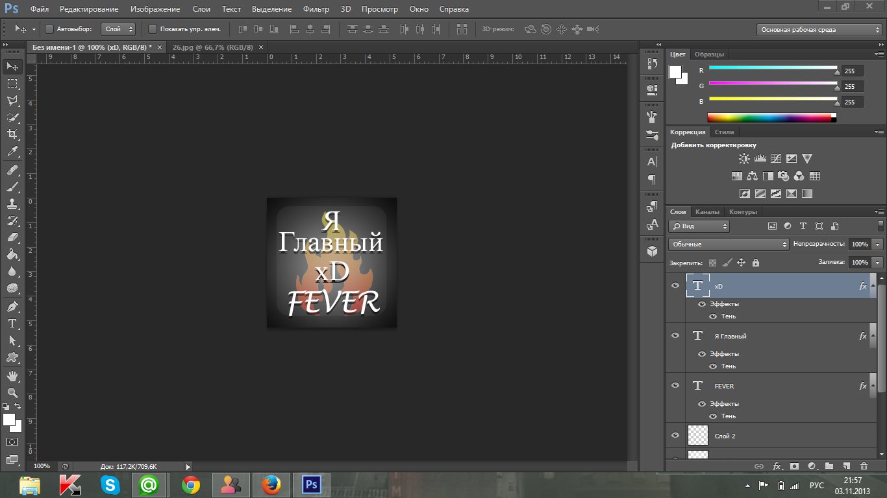
Task: Click the R channel slider
Action: click(773, 68)
